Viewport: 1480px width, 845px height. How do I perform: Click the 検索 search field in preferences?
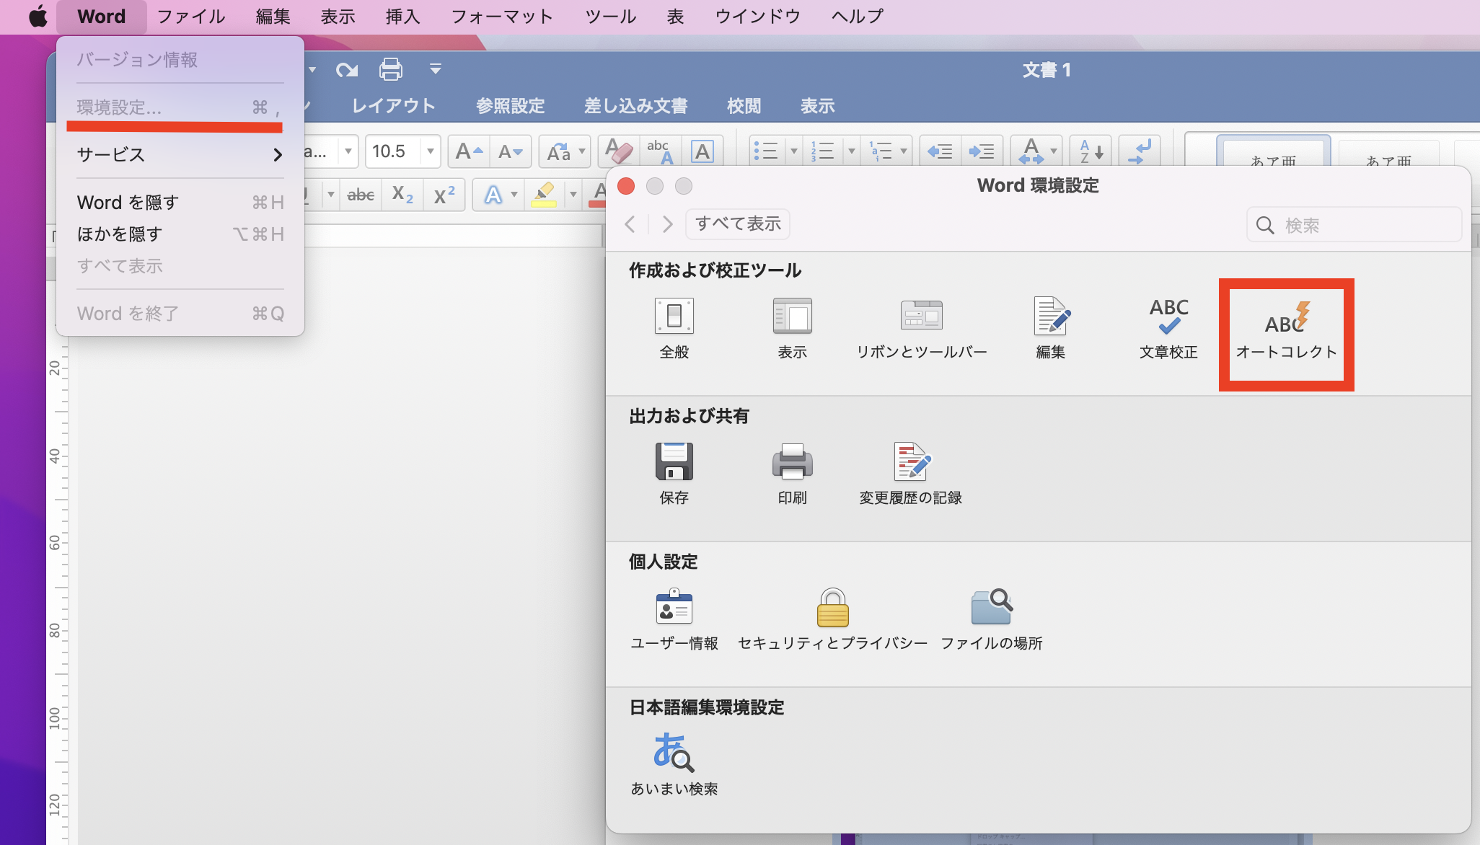point(1354,225)
